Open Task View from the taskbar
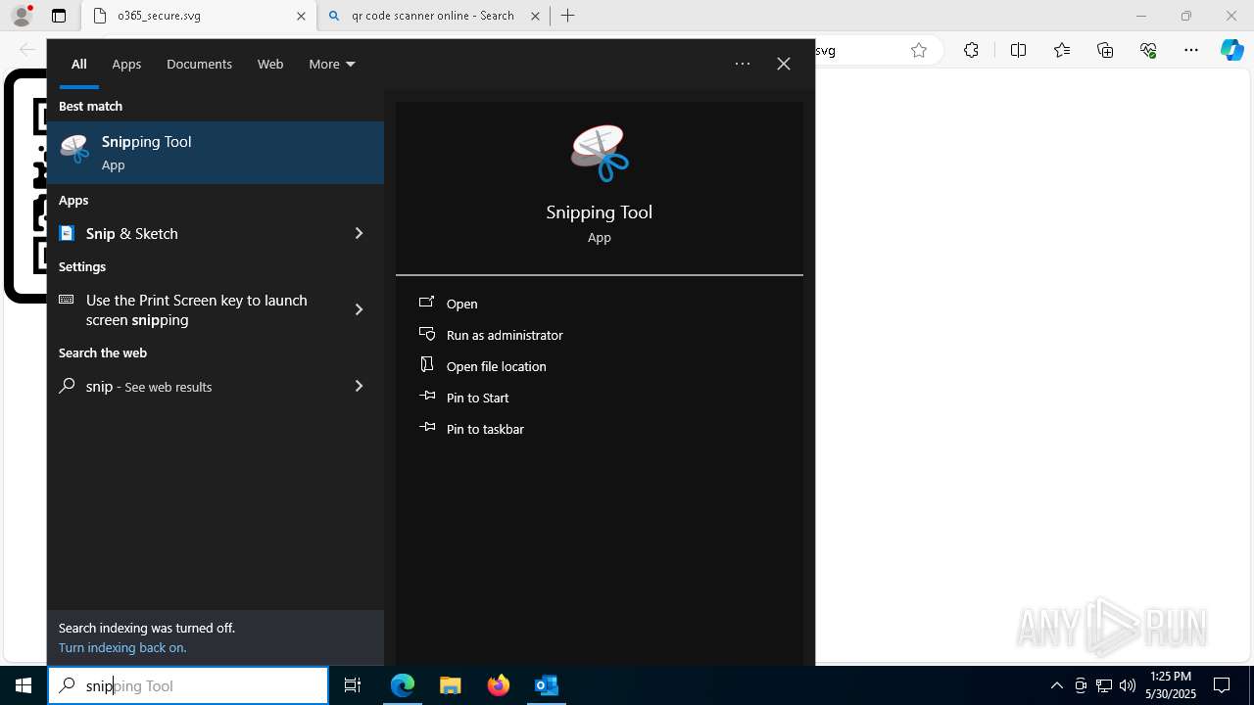Image resolution: width=1254 pixels, height=705 pixels. 353,685
